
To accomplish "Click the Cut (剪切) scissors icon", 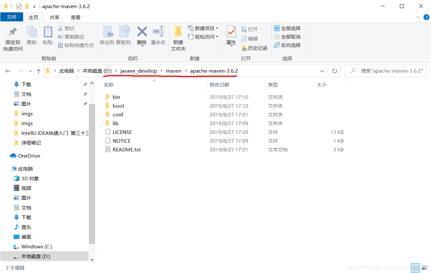I will (x=60, y=28).
